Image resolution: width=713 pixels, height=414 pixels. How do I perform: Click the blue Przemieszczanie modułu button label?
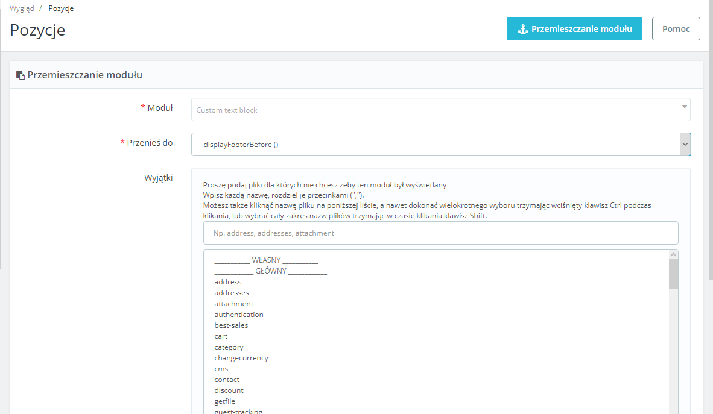(581, 29)
